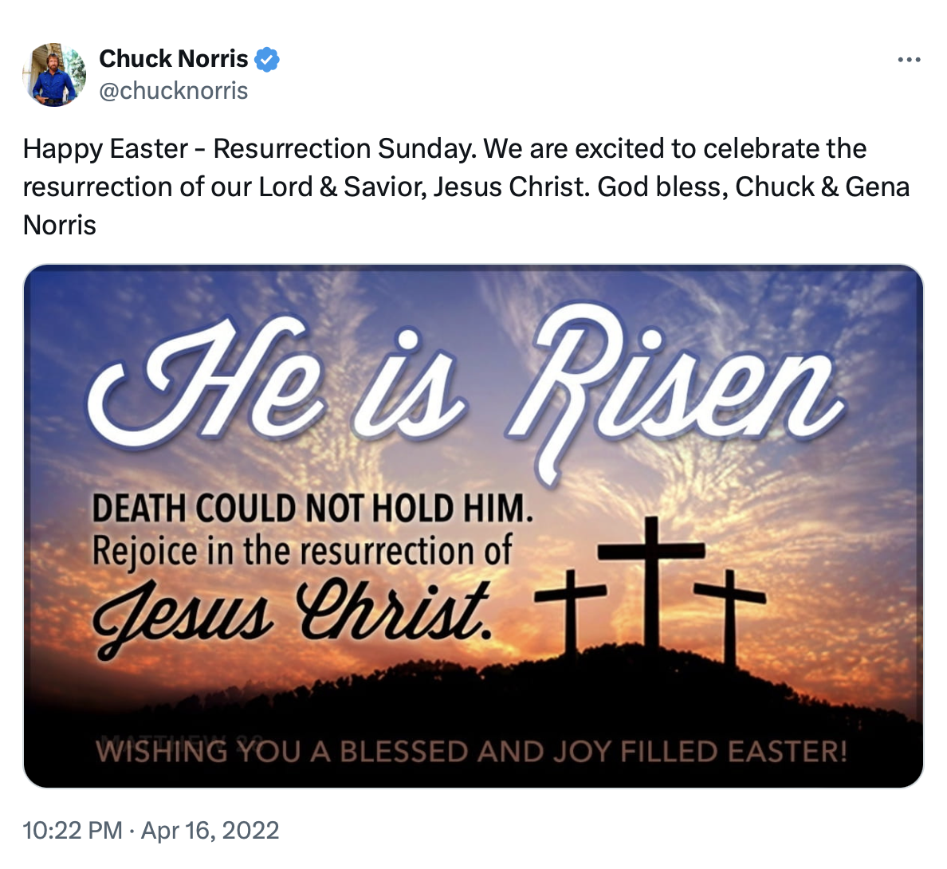The width and height of the screenshot is (947, 869).
Task: Click the 10:22 PM time of the tweet
Action: [x=73, y=831]
